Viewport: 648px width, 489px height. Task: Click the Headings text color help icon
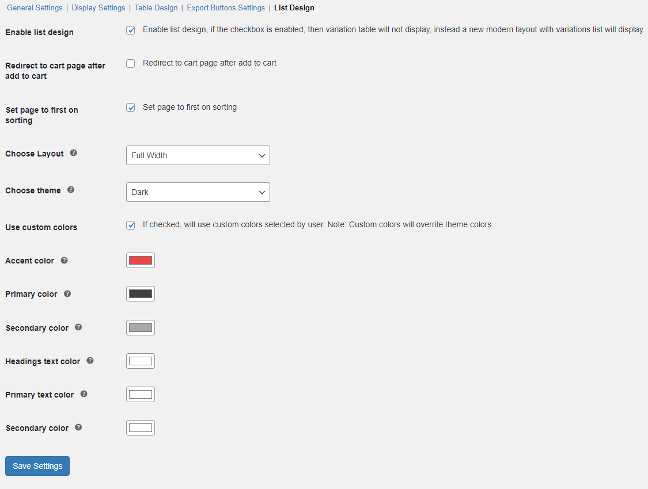tap(90, 361)
